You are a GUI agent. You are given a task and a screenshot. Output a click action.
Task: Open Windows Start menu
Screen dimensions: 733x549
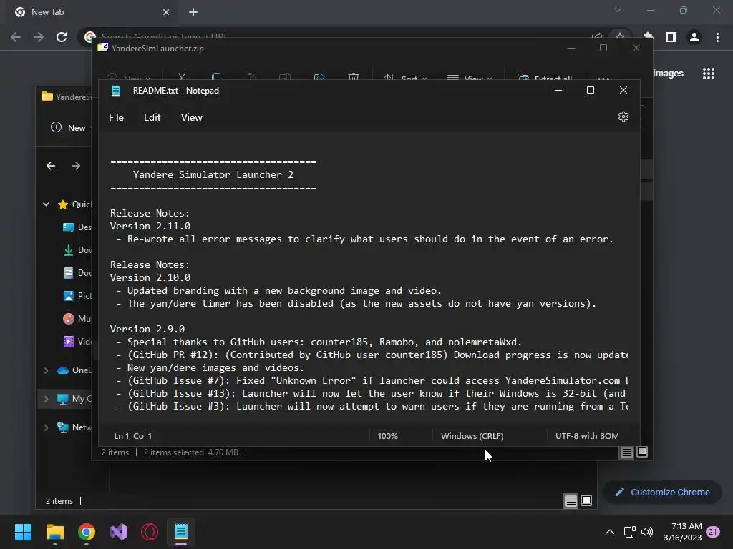tap(23, 532)
